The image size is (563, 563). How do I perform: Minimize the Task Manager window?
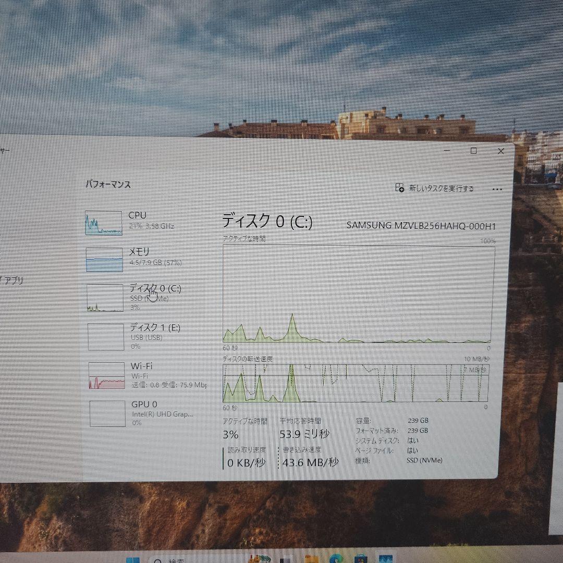point(447,151)
